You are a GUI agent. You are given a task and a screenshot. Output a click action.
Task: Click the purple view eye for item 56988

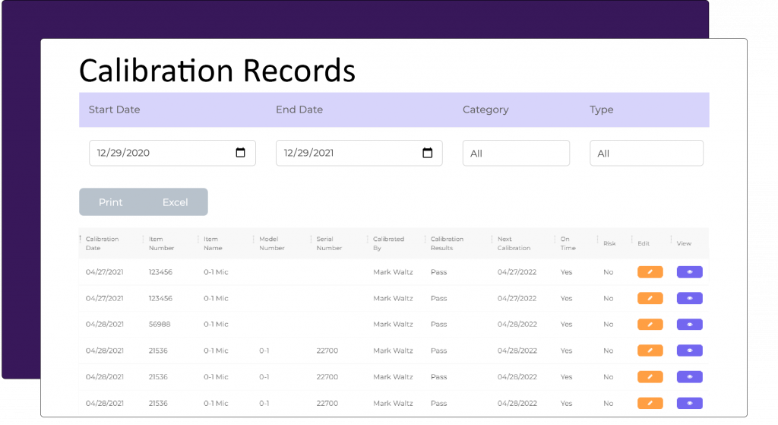click(690, 324)
